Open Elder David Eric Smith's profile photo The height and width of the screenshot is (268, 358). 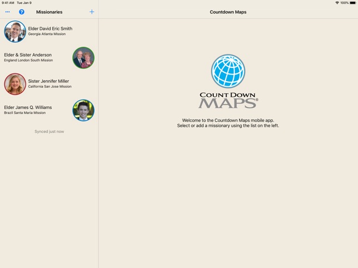15,32
